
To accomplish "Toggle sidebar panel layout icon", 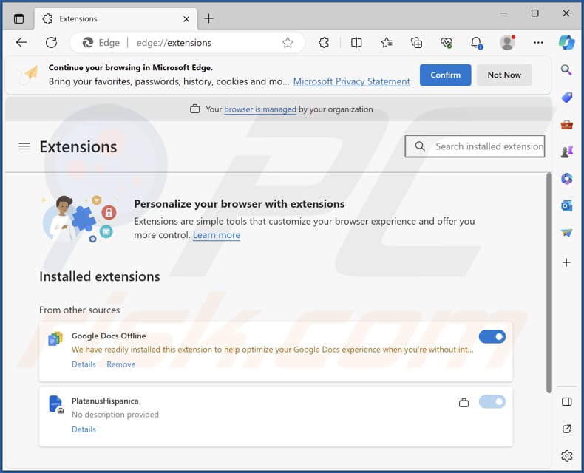I will tap(566, 401).
